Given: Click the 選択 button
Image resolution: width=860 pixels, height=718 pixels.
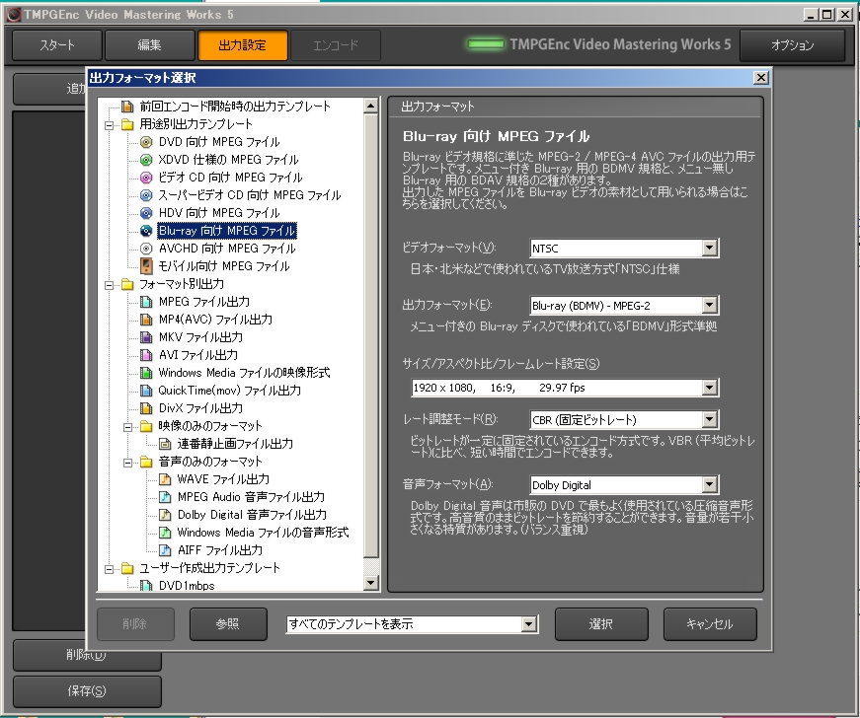Looking at the screenshot, I should click(x=601, y=623).
